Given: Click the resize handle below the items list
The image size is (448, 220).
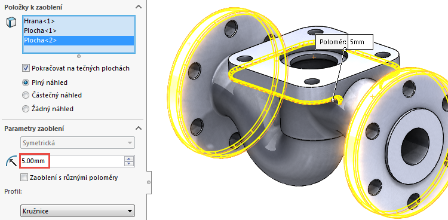Looking at the screenshot, I should tap(79, 56).
